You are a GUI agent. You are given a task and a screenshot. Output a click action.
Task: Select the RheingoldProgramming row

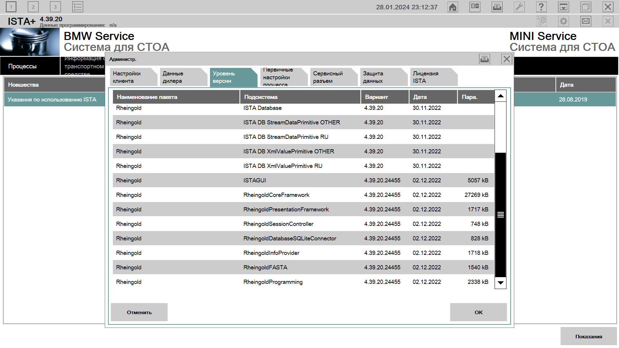click(303, 282)
